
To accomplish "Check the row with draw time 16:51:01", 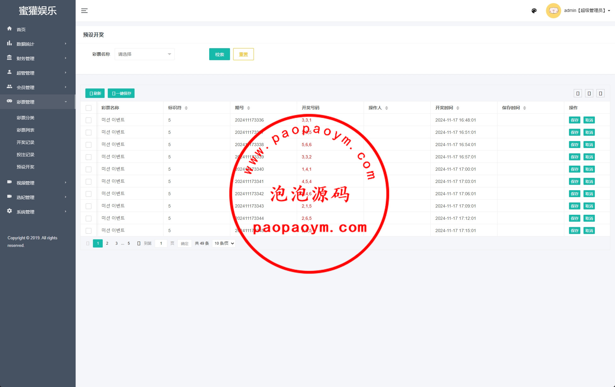I will (89, 133).
